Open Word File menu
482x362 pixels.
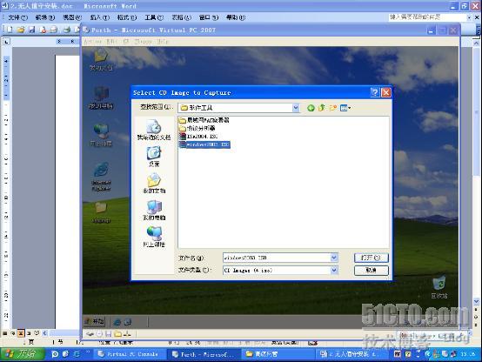[17, 17]
